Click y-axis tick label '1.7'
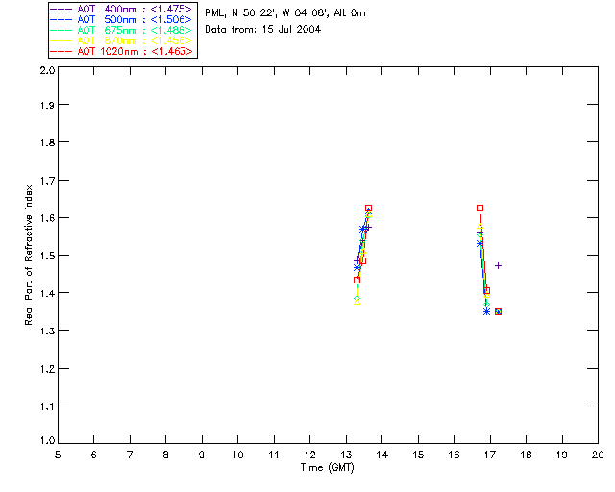The width and height of the screenshot is (615, 492). pyautogui.click(x=47, y=181)
